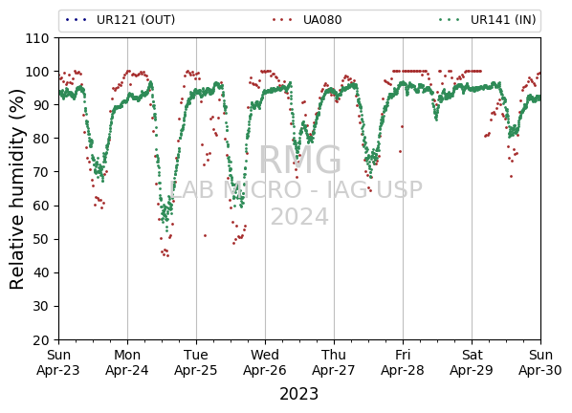Select the Sun Apr-30 axis label

[540, 362]
